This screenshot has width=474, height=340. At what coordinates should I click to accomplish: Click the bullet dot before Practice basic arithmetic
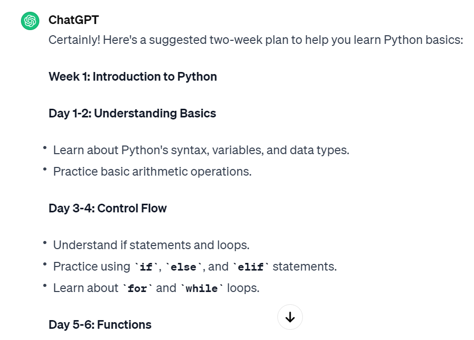45,168
